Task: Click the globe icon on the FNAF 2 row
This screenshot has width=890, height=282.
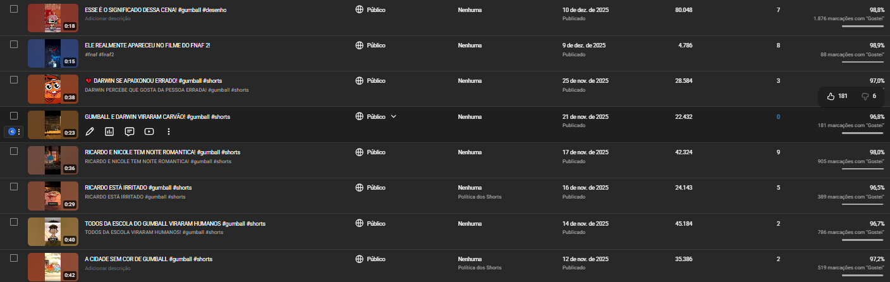Action: [x=359, y=46]
